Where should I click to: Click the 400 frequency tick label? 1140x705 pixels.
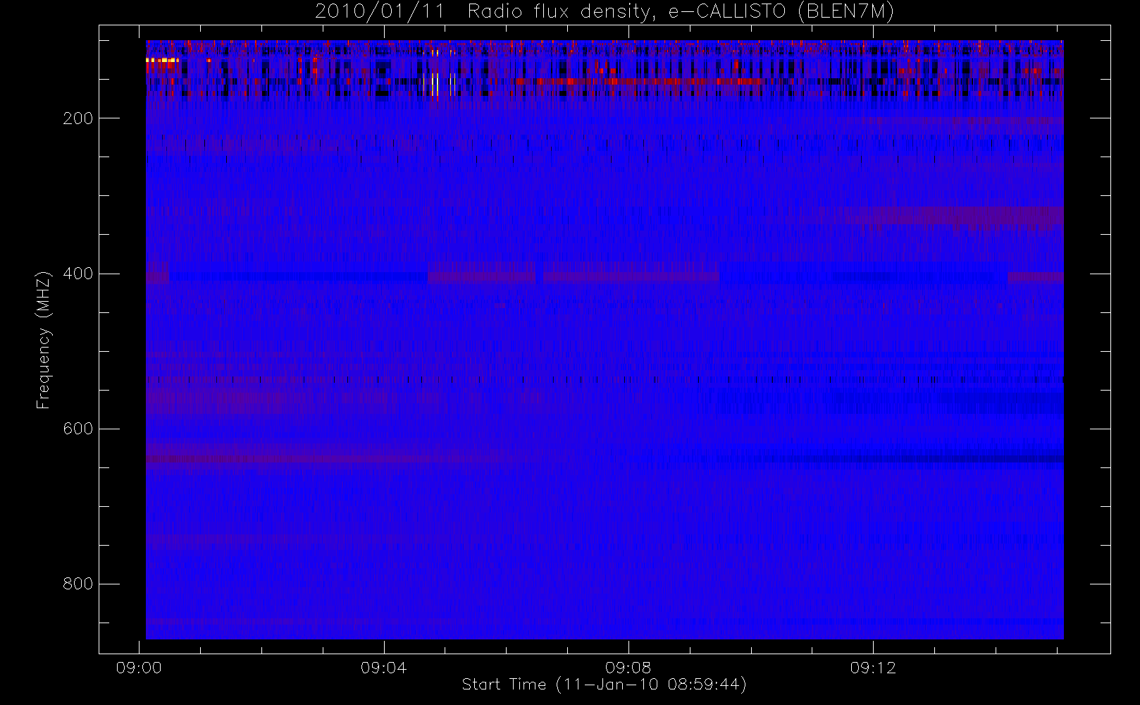78,274
